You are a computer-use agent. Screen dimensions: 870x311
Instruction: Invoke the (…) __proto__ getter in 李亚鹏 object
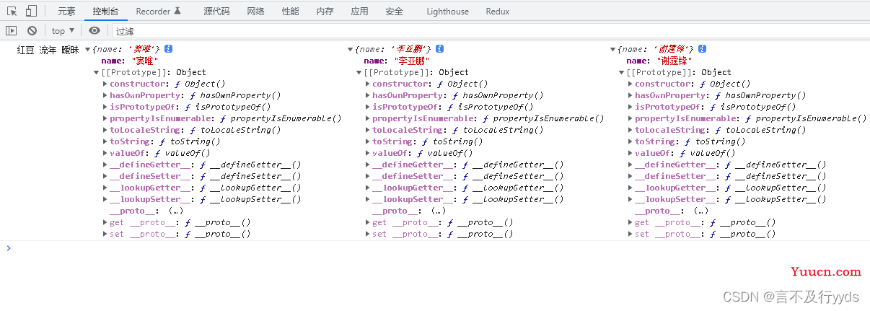click(438, 211)
